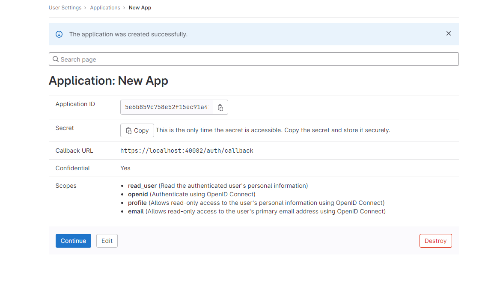Click the openid scope entry
Viewport: 503px width, 281px height.
click(x=138, y=194)
